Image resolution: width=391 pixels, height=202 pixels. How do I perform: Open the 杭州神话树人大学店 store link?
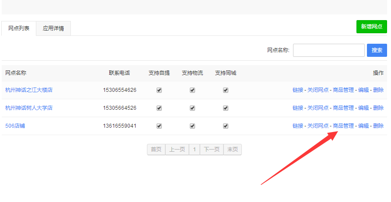click(29, 108)
